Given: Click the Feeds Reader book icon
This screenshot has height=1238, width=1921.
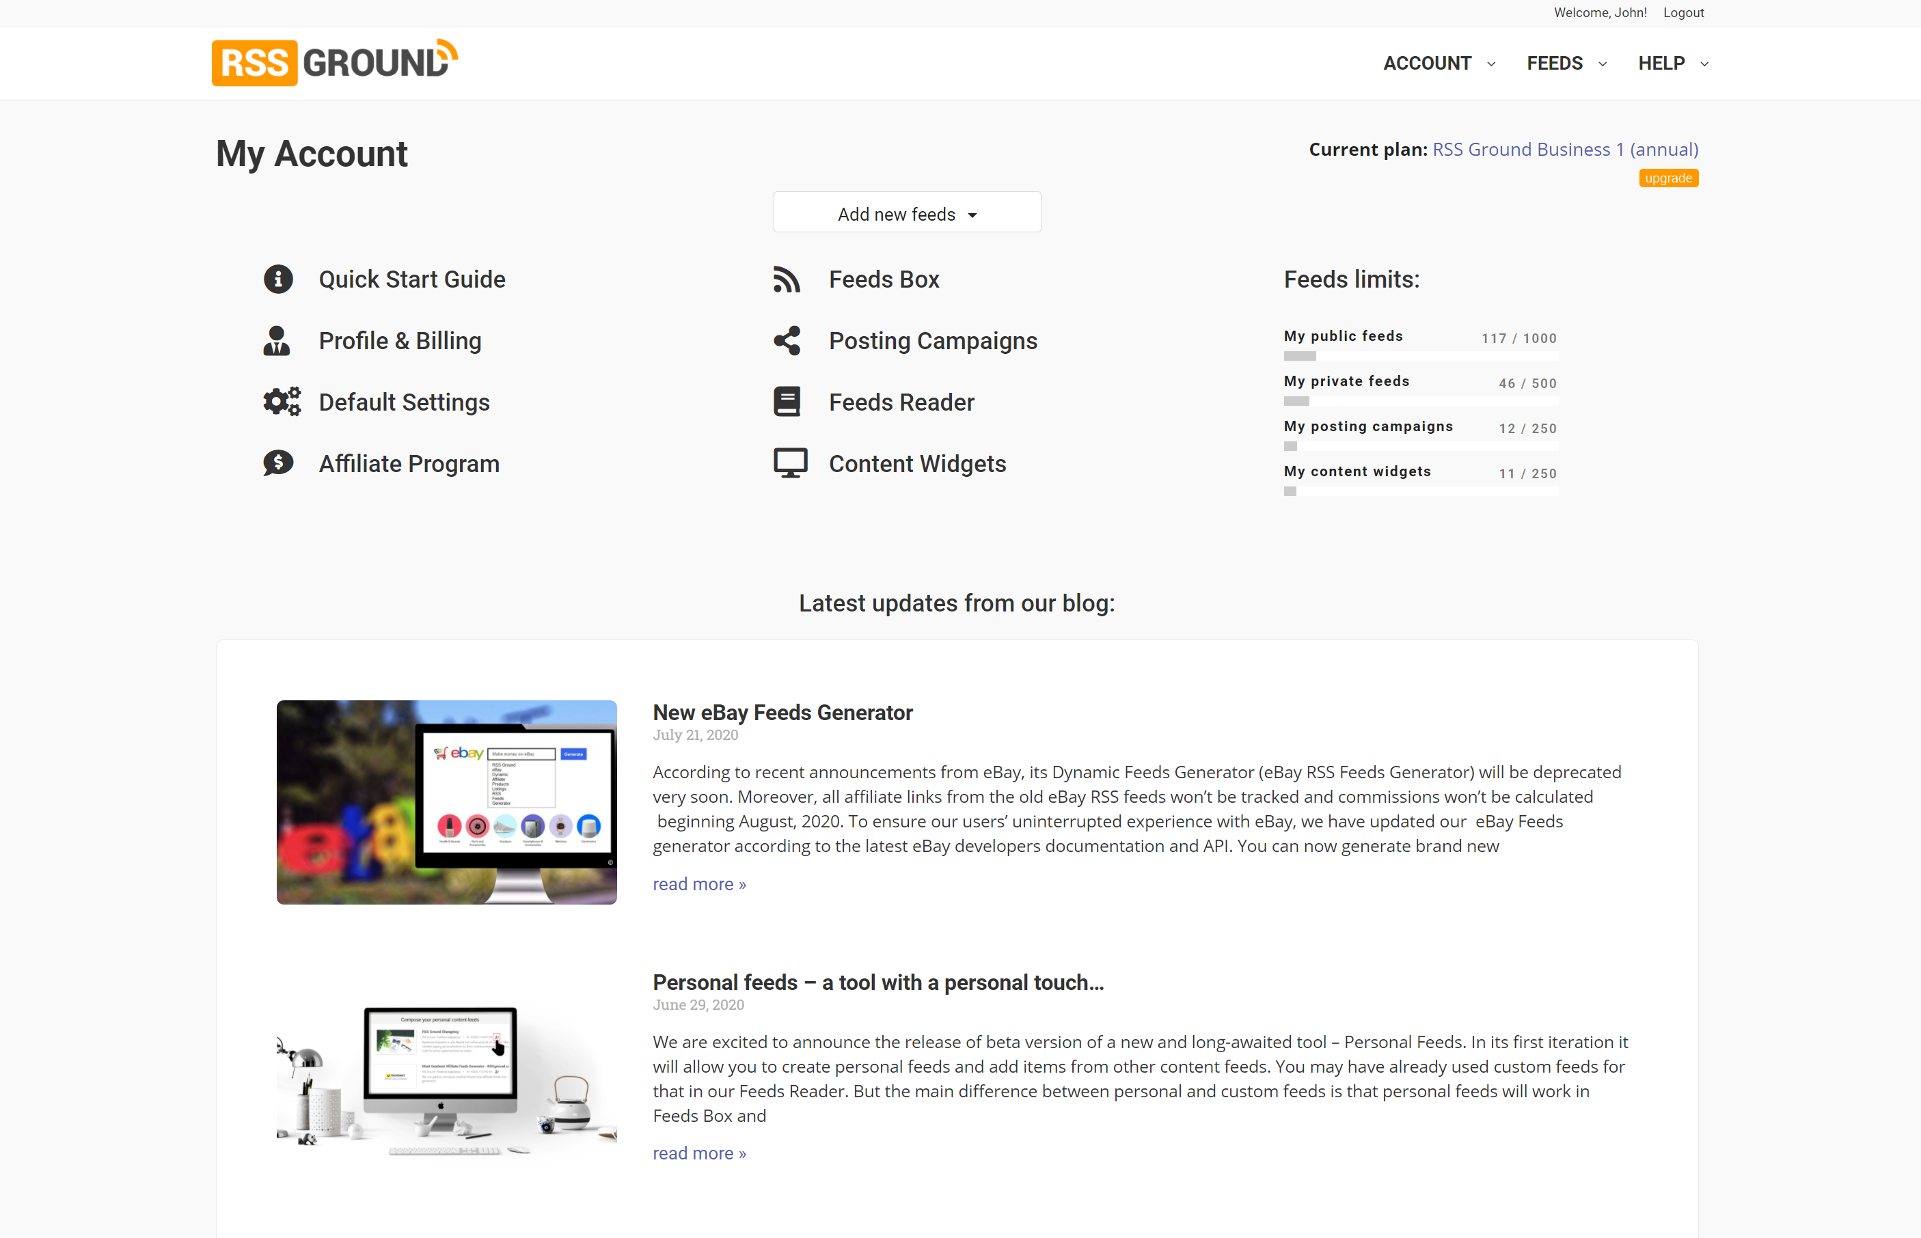Looking at the screenshot, I should pos(787,402).
